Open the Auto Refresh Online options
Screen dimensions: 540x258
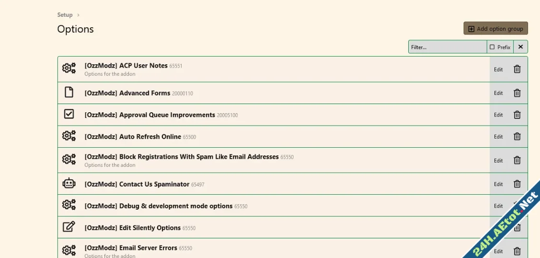click(133, 137)
